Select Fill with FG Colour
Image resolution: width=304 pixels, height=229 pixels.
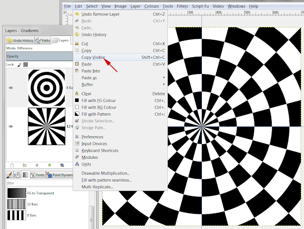[x=120, y=101]
